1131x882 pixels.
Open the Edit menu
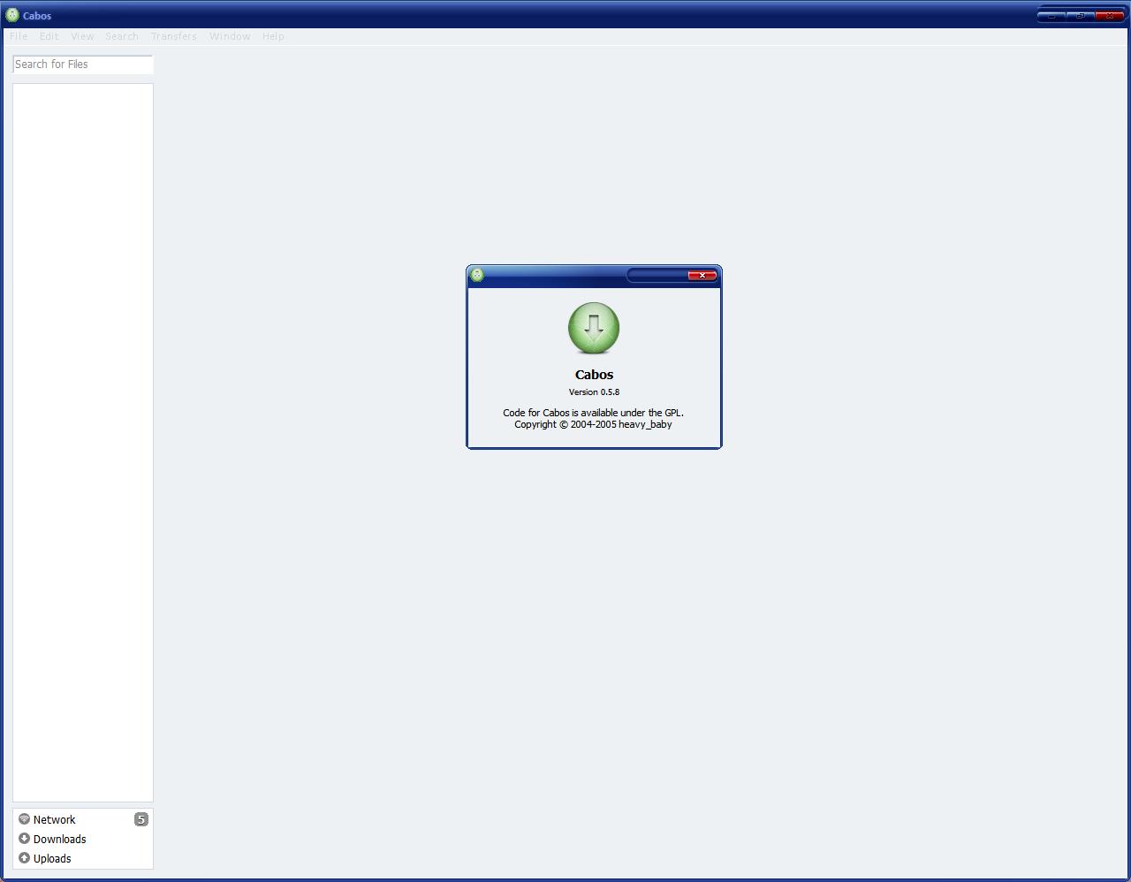point(49,36)
